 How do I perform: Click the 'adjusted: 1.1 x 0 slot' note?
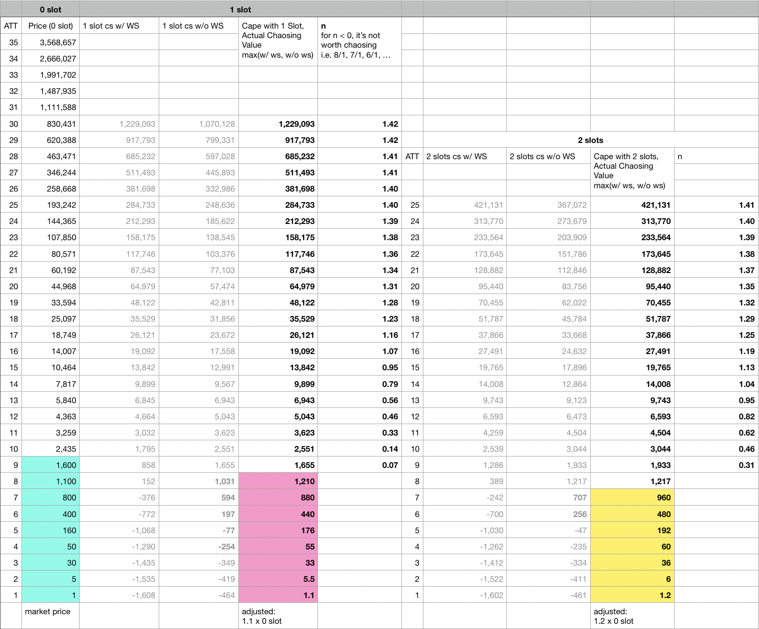coord(278,616)
